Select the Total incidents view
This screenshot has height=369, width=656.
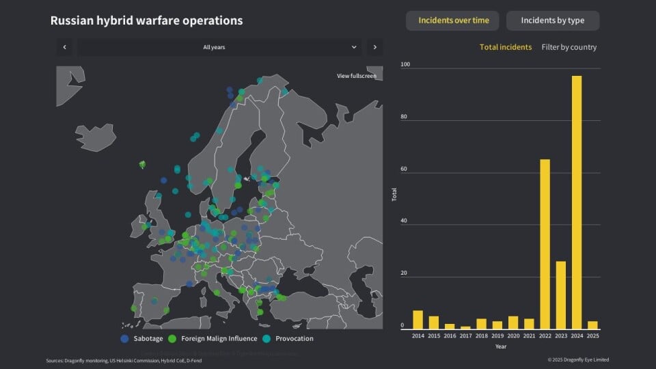(505, 47)
